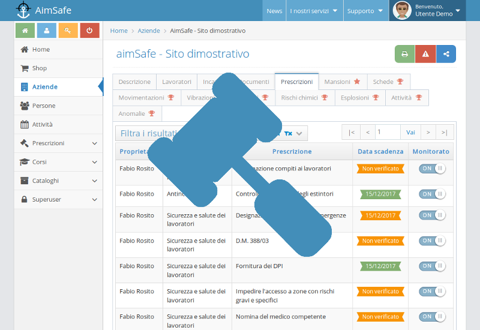The image size is (480, 330).
Task: Click the Home breadcrumb link
Action: coord(119,31)
